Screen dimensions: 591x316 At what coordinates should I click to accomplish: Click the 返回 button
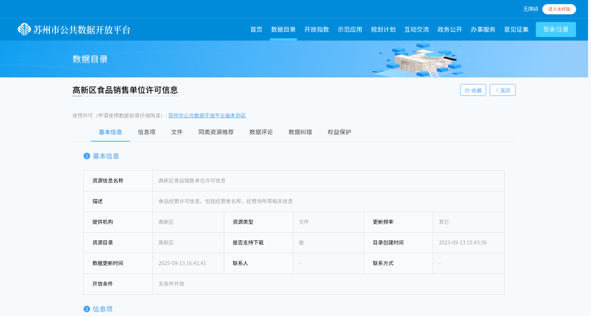tap(503, 90)
